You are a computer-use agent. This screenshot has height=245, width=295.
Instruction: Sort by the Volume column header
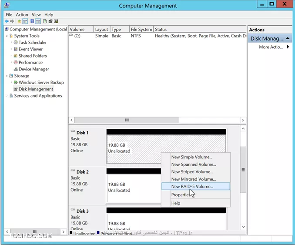pos(81,29)
